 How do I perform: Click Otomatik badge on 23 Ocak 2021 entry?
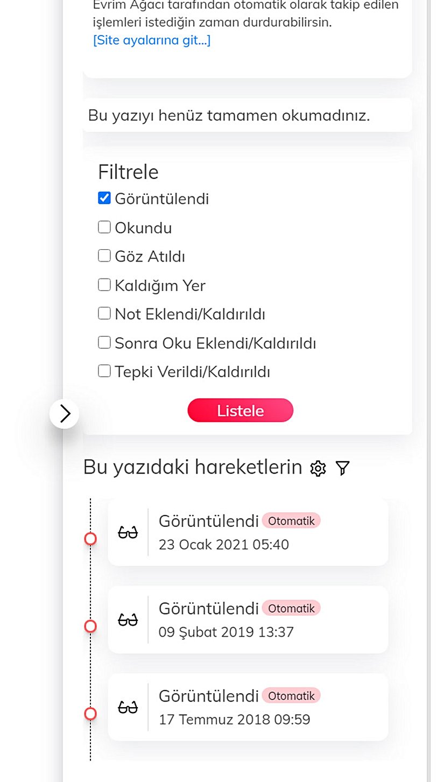(291, 520)
